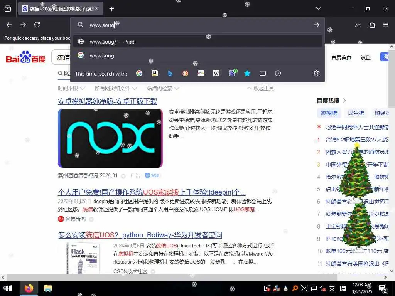Open hot search 账单100元 item

pos(357,251)
